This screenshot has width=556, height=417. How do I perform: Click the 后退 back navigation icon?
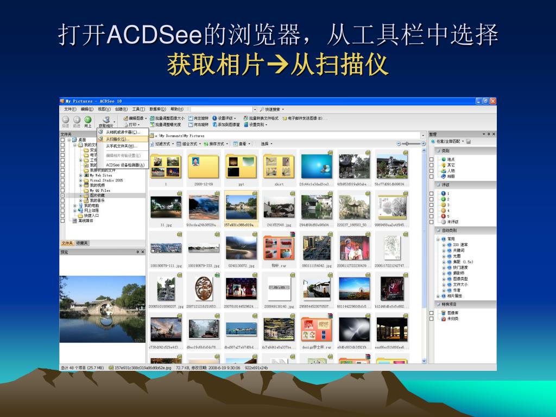(x=66, y=119)
